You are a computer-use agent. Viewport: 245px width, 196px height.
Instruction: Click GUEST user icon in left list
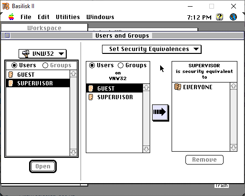pos(10,74)
